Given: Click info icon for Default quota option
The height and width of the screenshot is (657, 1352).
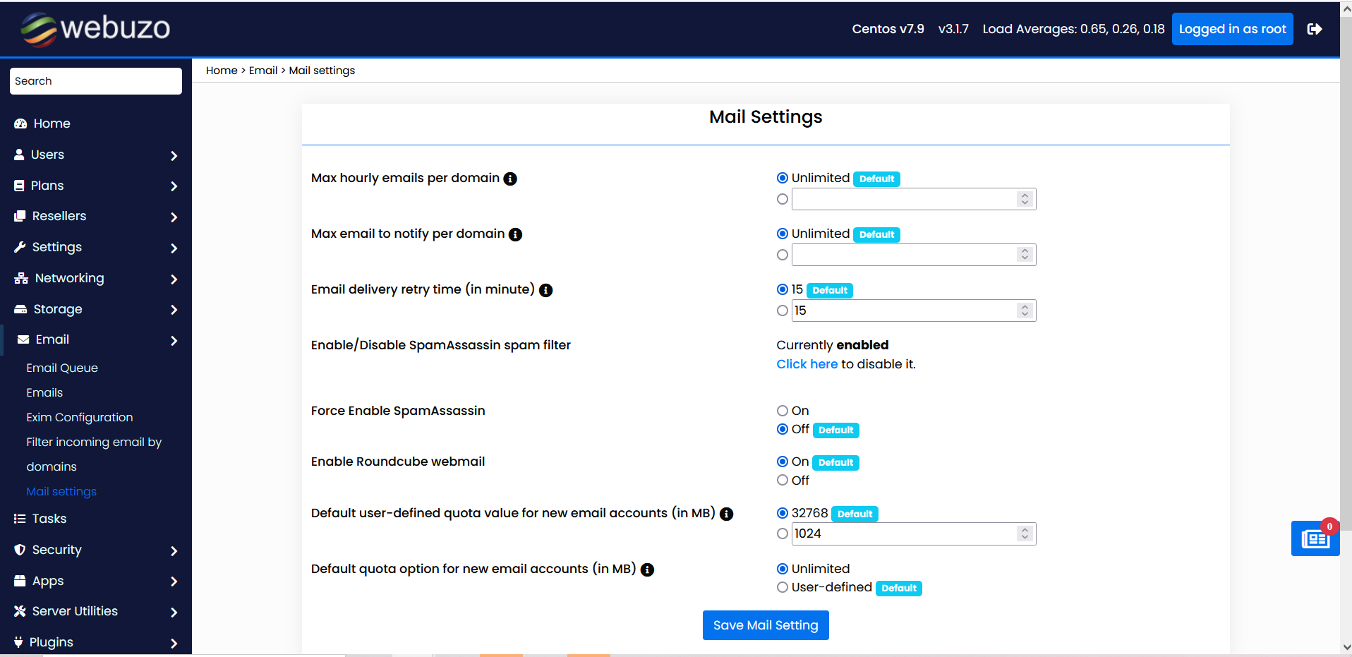Looking at the screenshot, I should [647, 569].
